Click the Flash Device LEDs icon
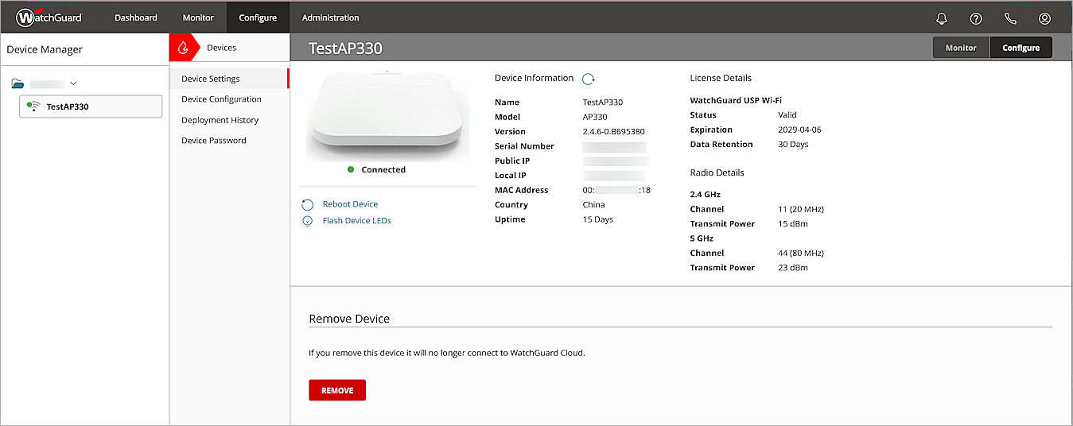Image resolution: width=1073 pixels, height=426 pixels. click(x=308, y=221)
